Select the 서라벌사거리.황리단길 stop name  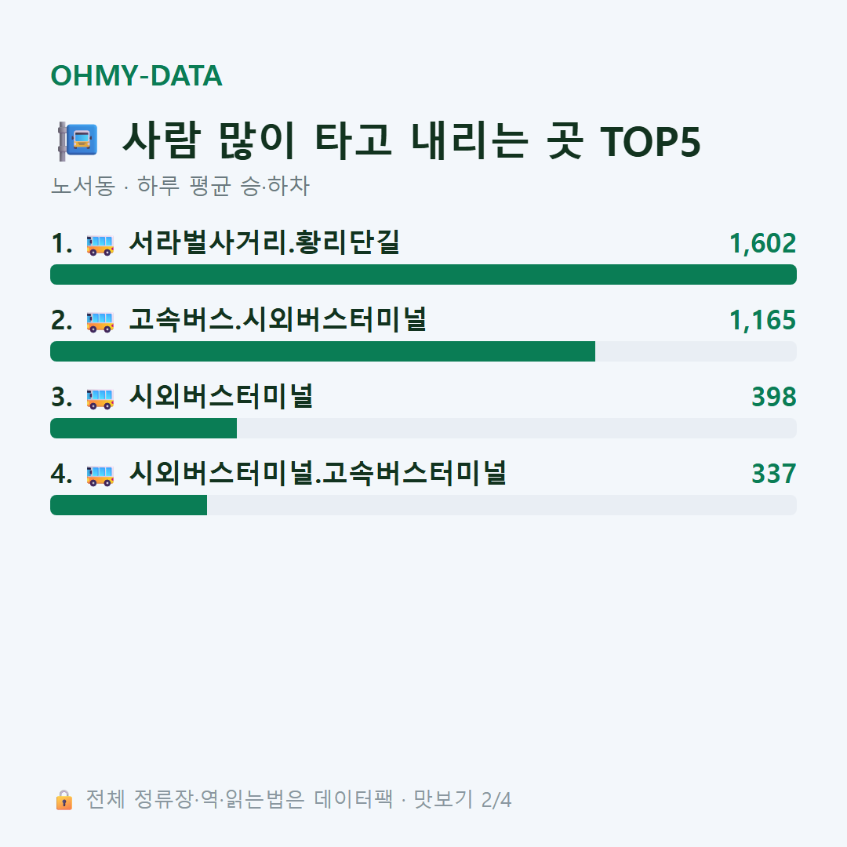point(264,242)
